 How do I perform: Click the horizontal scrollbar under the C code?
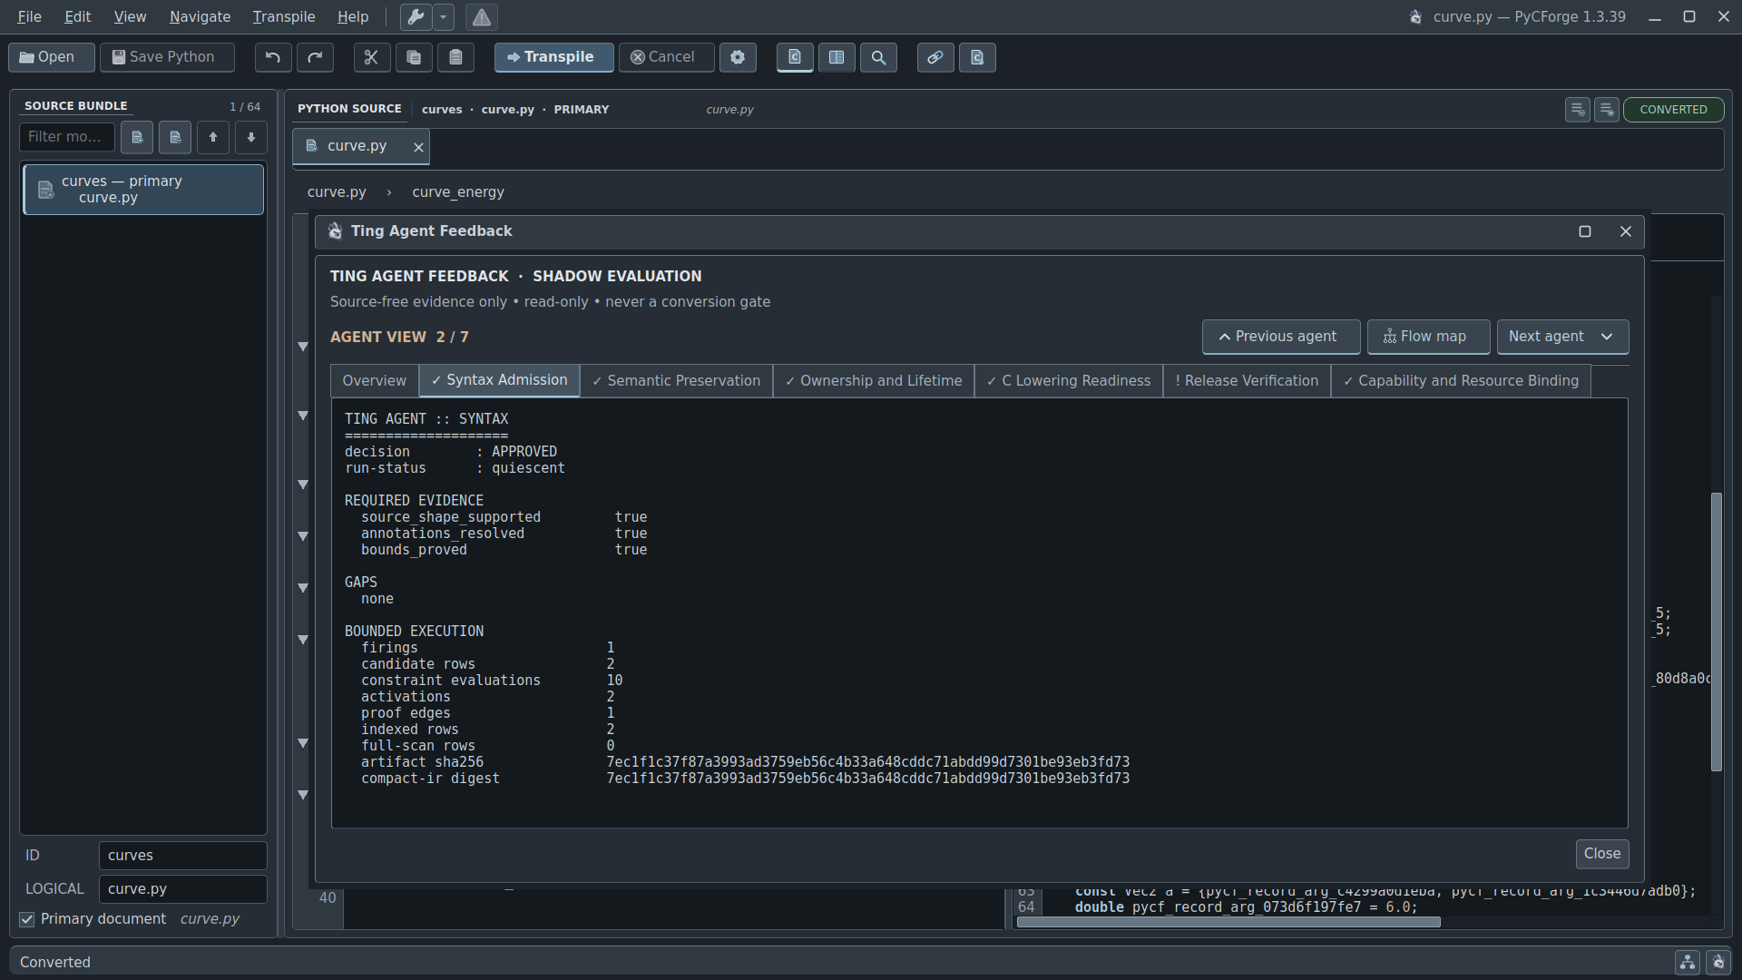coord(1228,922)
